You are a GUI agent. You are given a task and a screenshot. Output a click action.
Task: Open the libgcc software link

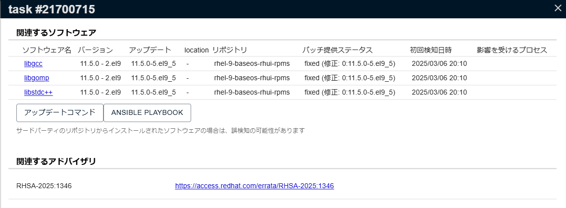point(33,64)
